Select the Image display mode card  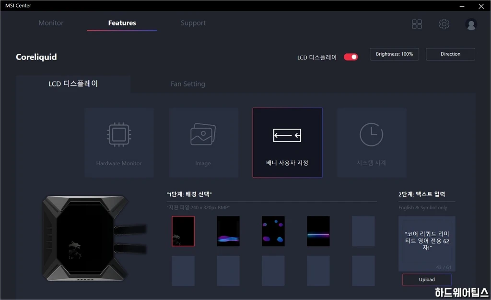[x=203, y=143]
